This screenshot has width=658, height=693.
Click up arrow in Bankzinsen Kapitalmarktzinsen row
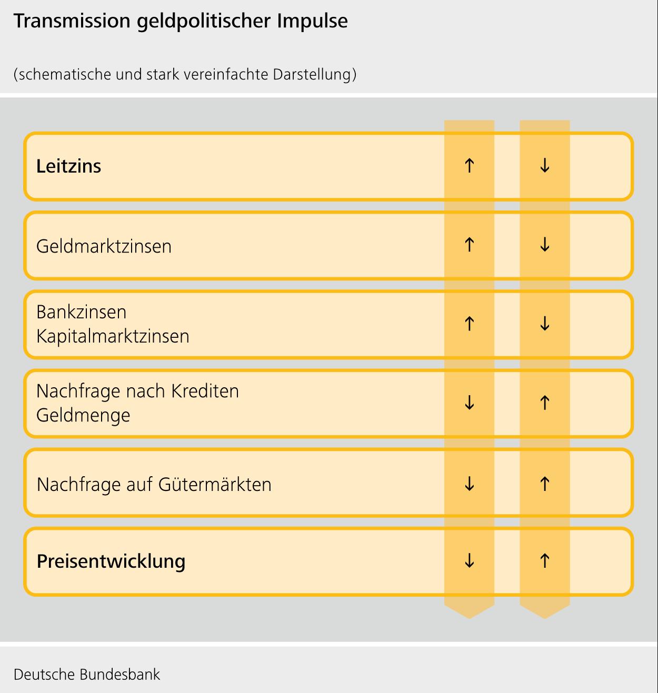469,324
